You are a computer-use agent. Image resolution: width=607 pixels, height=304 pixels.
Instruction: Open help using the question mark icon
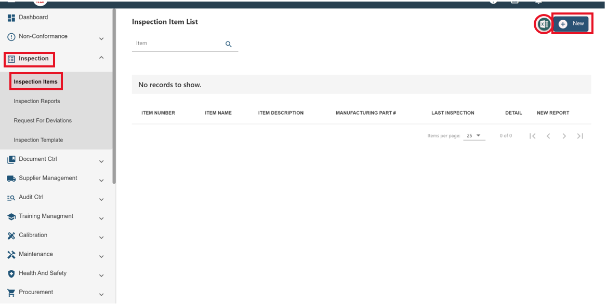492,2
